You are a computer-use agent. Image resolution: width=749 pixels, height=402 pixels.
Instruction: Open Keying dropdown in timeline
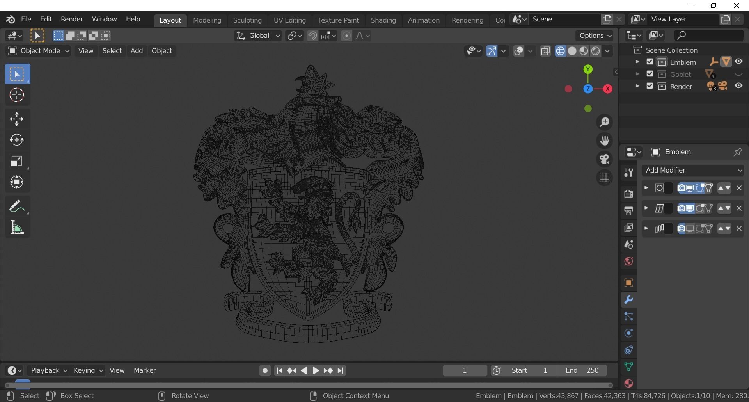88,370
